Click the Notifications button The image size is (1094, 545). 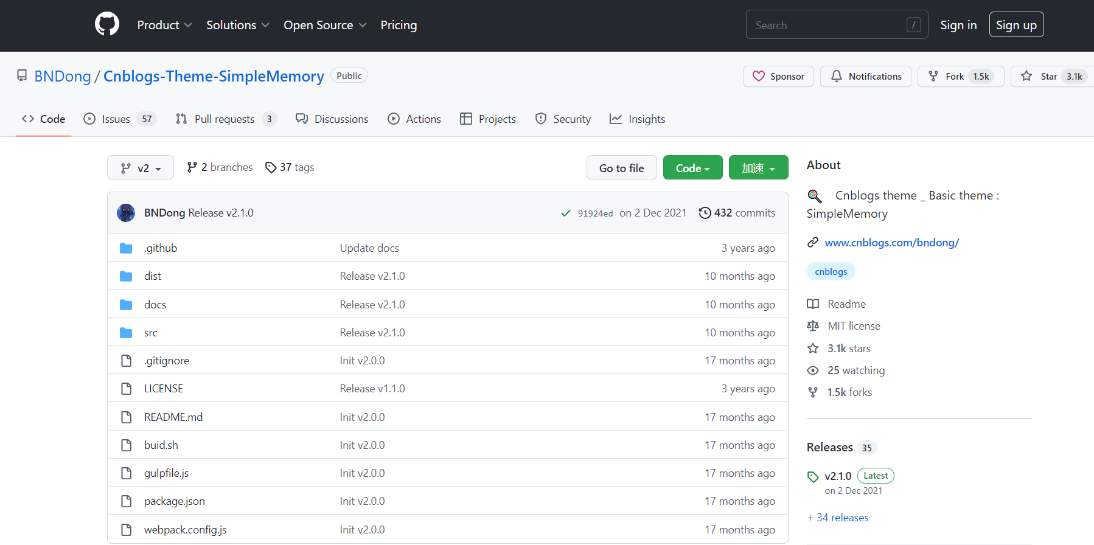(x=865, y=76)
